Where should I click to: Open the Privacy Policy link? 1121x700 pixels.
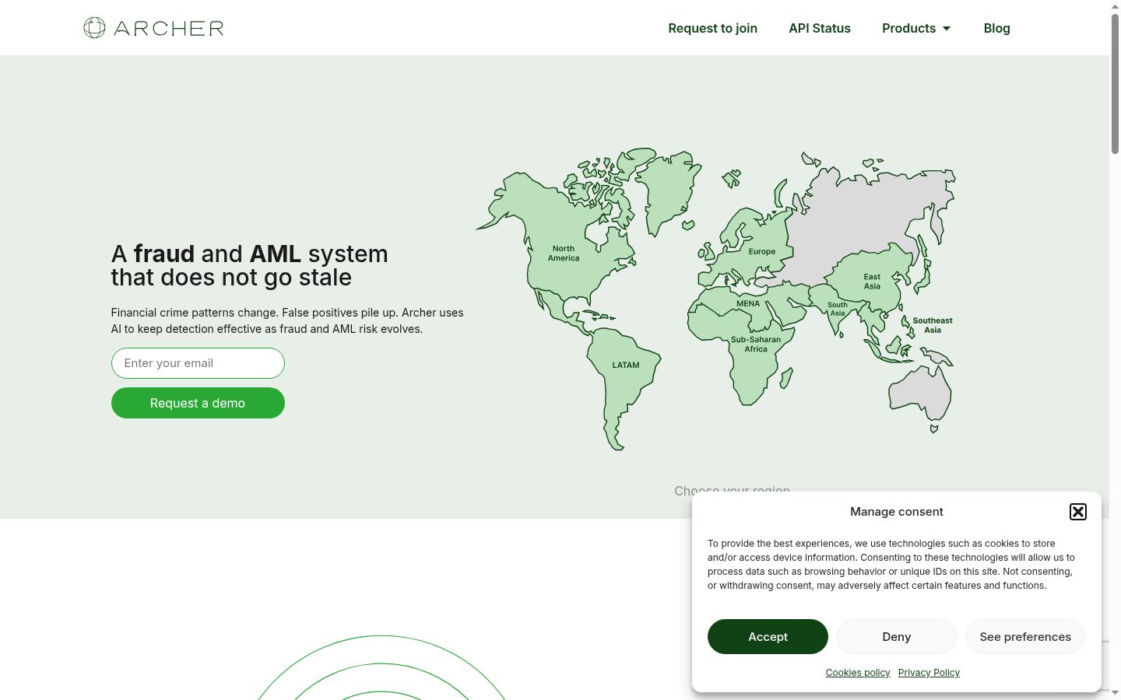(929, 673)
